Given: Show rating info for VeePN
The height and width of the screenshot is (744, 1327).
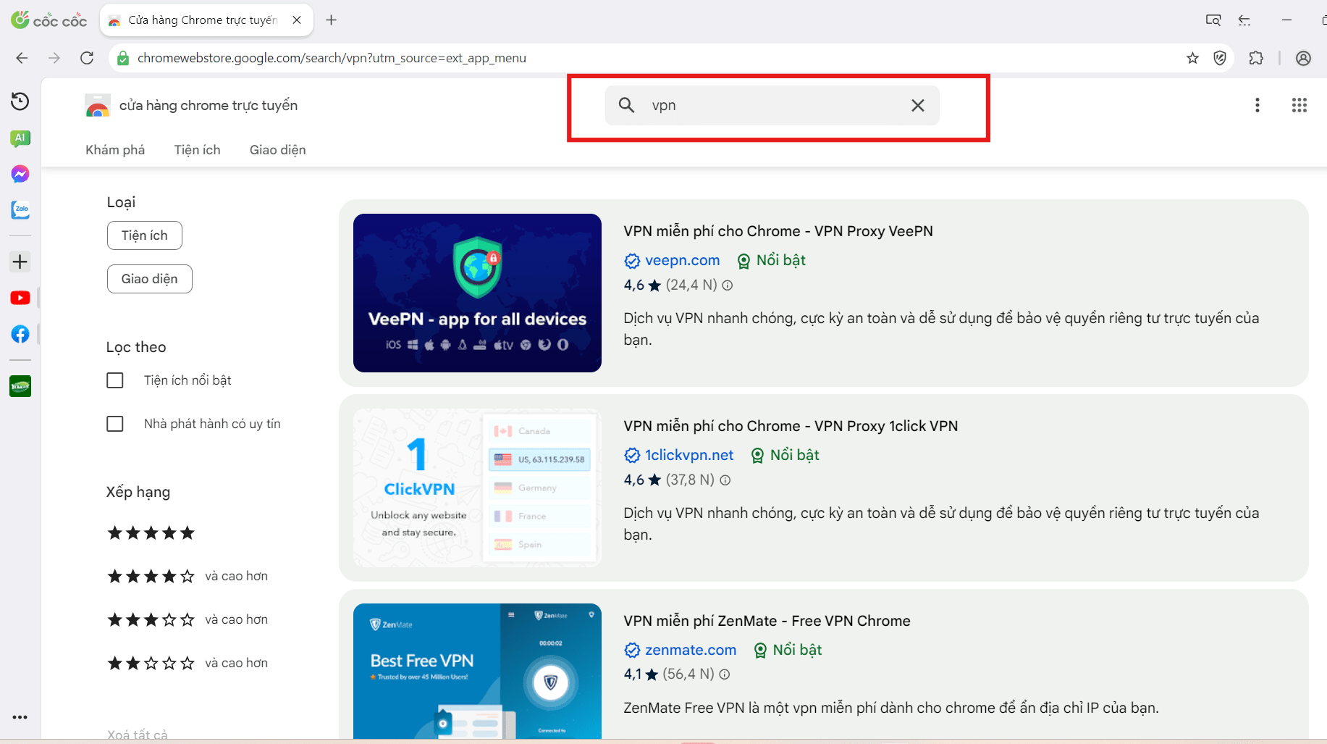Looking at the screenshot, I should pos(728,285).
